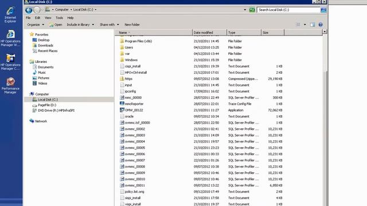Click the Music library icon

(x=34, y=73)
